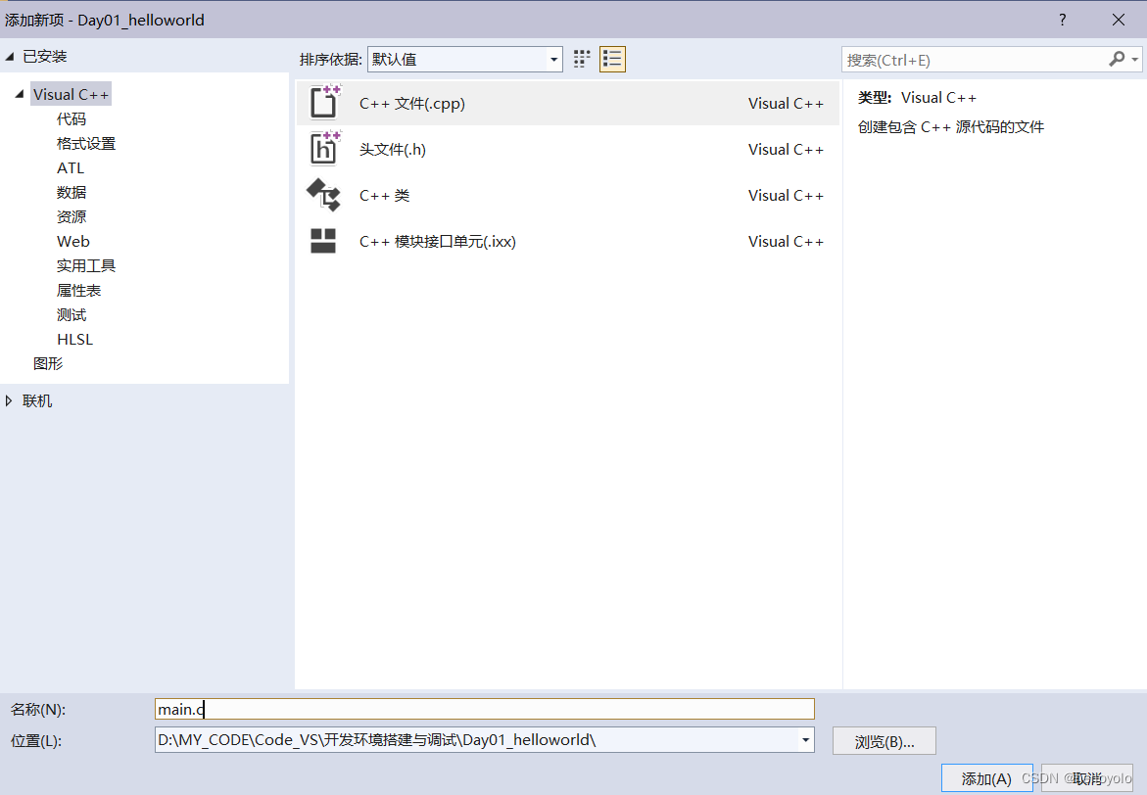Image resolution: width=1147 pixels, height=795 pixels.
Task: Click the C++ file (.cpp) template icon
Action: (x=324, y=103)
